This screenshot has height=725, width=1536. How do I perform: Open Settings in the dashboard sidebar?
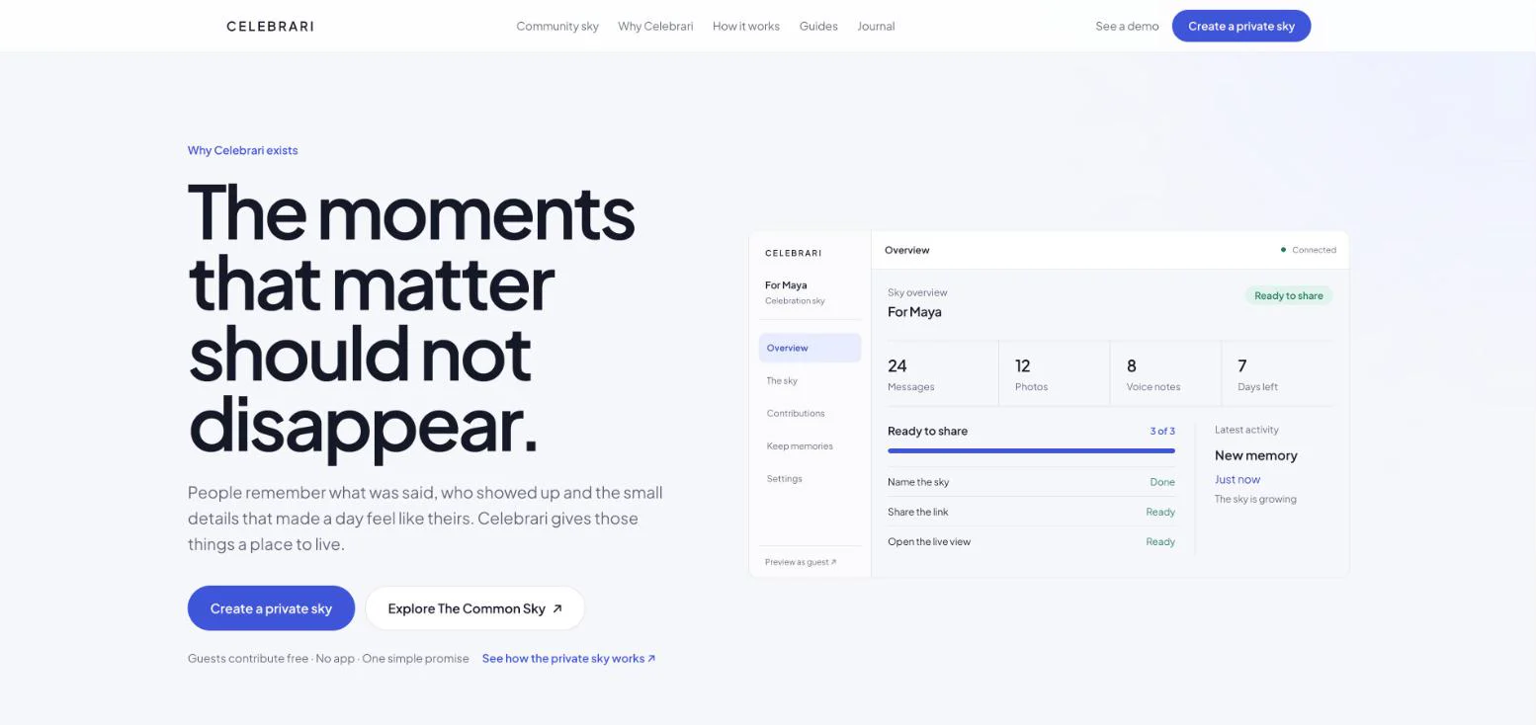click(x=810, y=478)
